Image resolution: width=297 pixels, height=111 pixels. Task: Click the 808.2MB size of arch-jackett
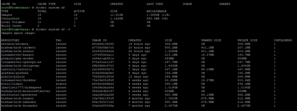[171, 48]
